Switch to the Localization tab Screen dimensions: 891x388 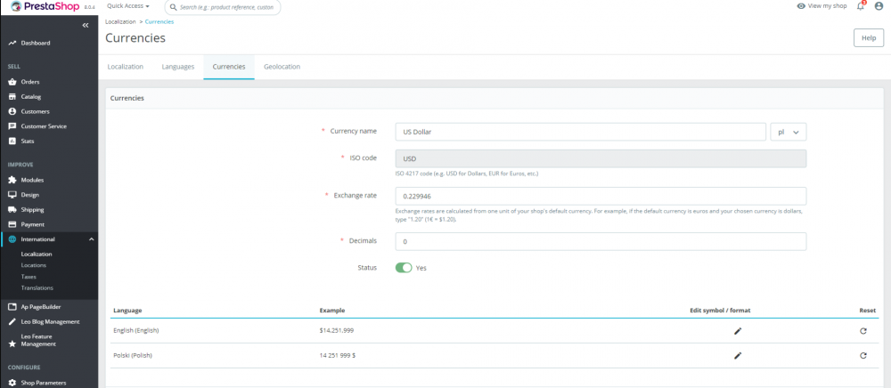126,67
